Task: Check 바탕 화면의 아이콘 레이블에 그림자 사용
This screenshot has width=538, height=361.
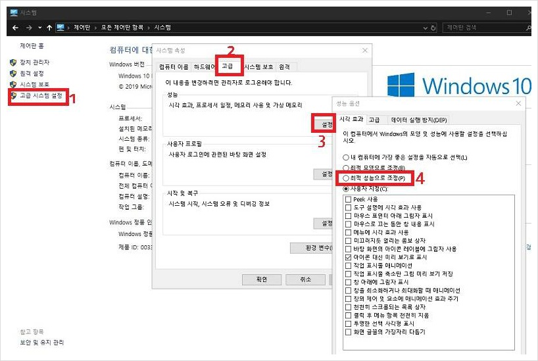Action: [x=348, y=249]
